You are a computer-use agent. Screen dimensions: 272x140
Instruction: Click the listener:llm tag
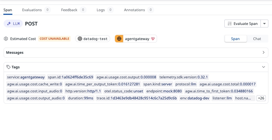point(222,98)
